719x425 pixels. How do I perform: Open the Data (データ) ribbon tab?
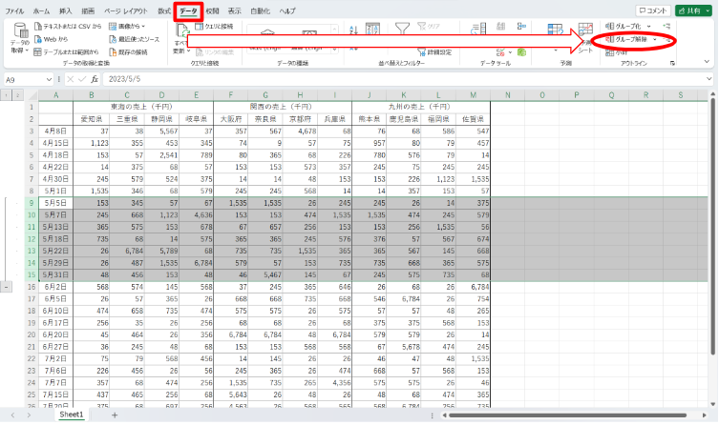pos(188,9)
